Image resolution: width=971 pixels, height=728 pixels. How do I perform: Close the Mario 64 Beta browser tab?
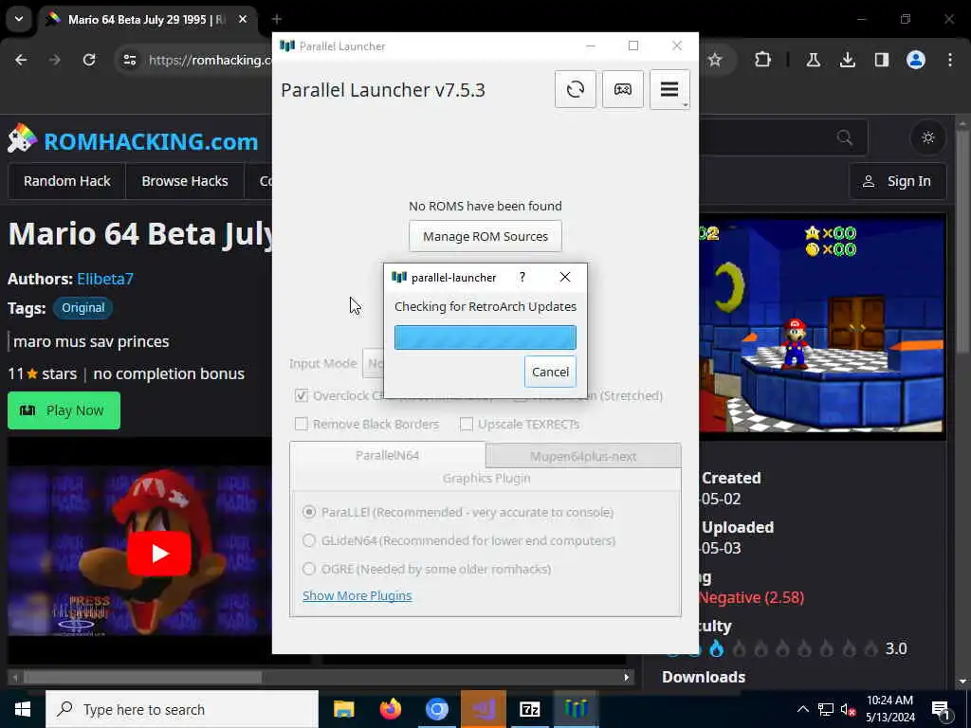[243, 19]
